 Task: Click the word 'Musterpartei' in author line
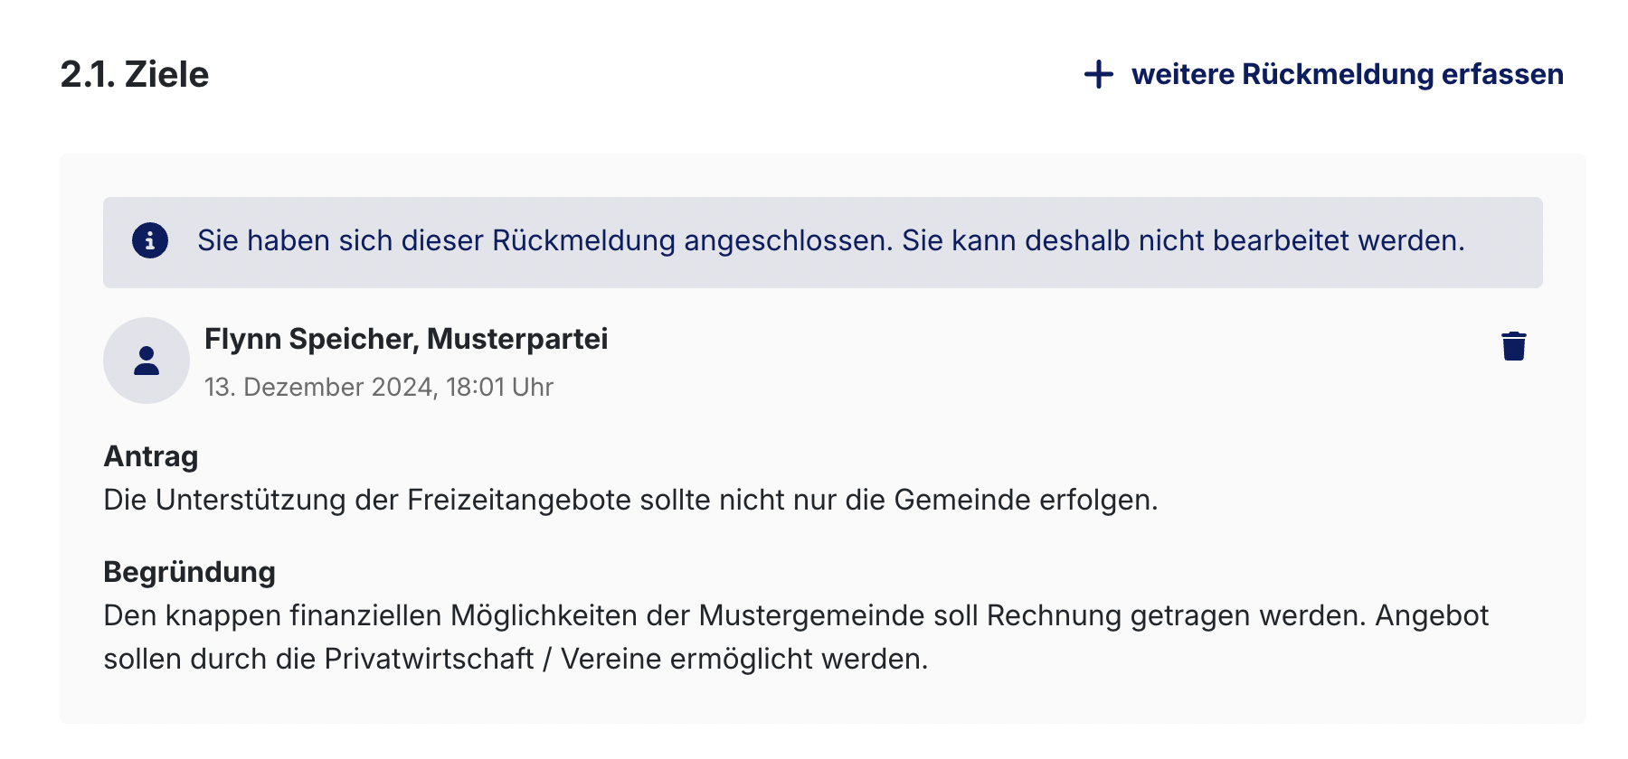click(517, 339)
